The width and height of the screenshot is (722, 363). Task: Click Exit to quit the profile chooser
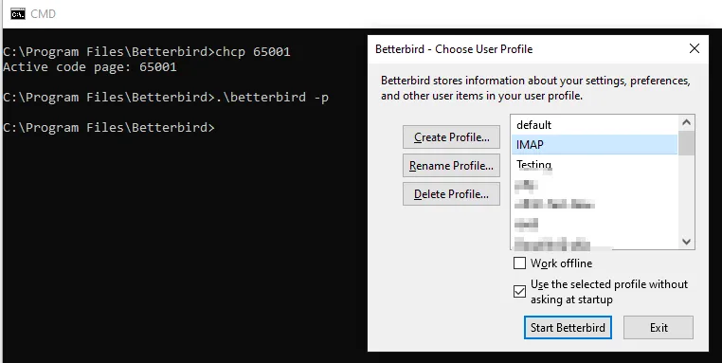(x=659, y=328)
